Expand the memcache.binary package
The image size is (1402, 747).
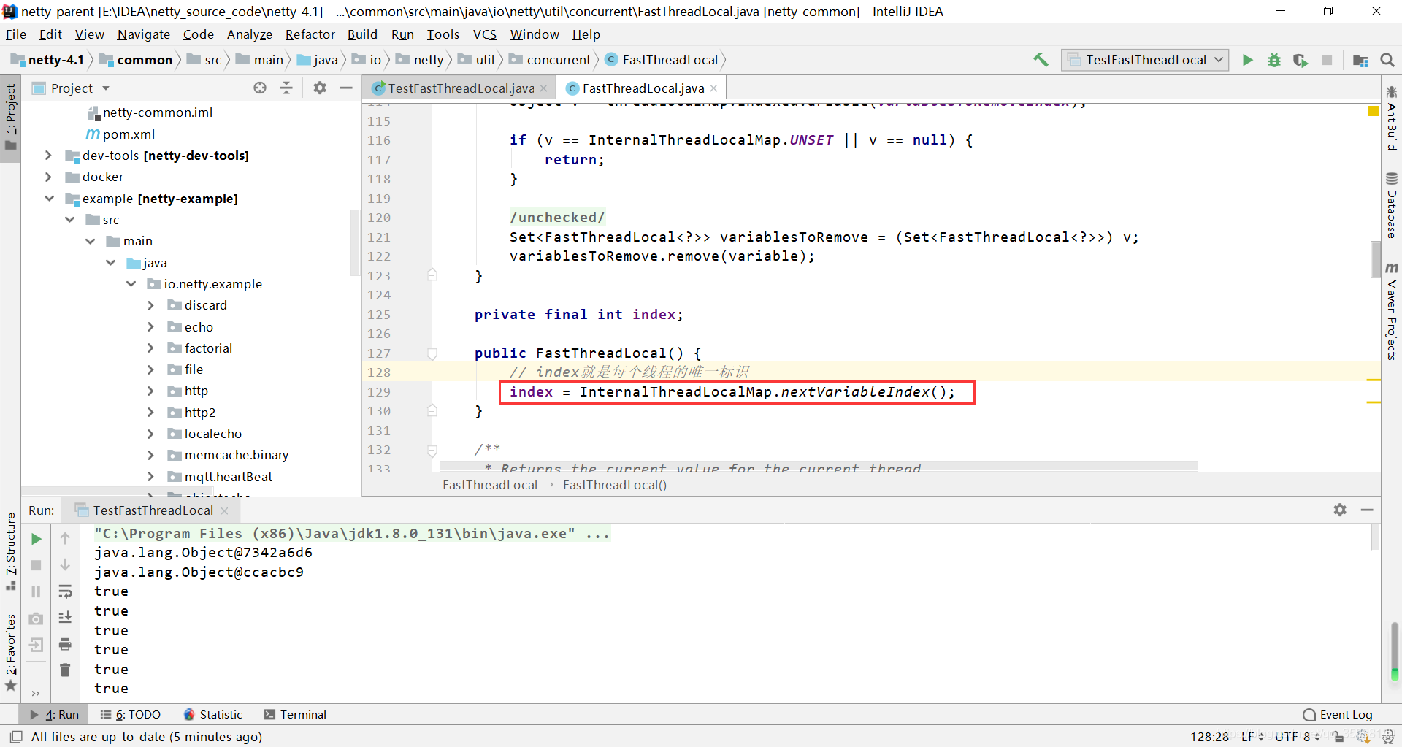coord(150,455)
